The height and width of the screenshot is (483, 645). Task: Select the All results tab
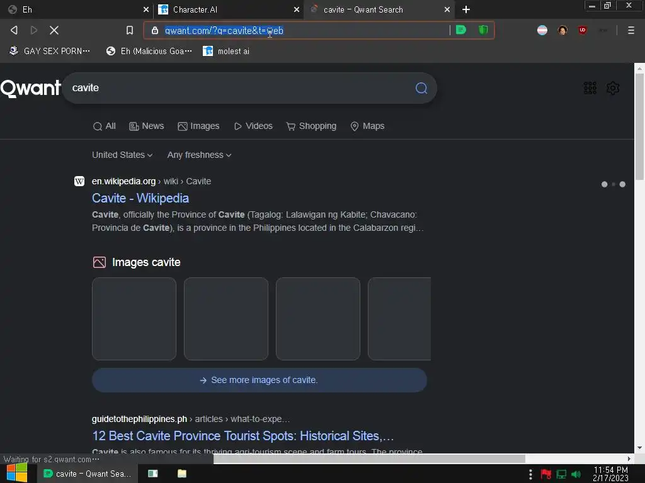pyautogui.click(x=104, y=126)
